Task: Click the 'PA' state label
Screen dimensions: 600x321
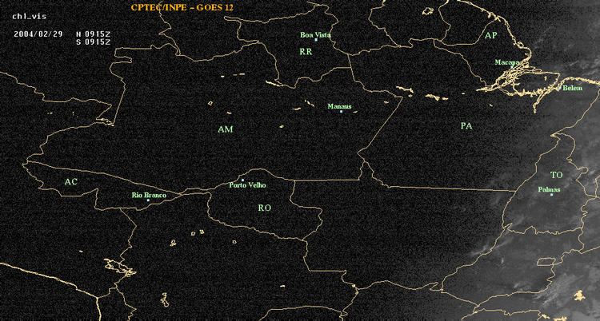Action: (x=466, y=125)
